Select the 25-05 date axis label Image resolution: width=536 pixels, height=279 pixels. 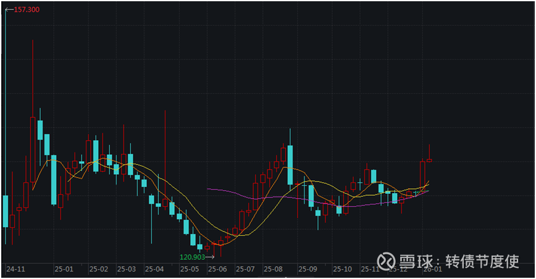[190, 269]
